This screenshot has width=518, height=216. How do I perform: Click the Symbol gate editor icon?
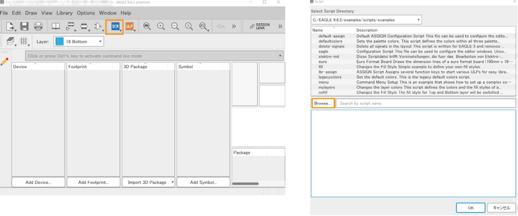98,26
